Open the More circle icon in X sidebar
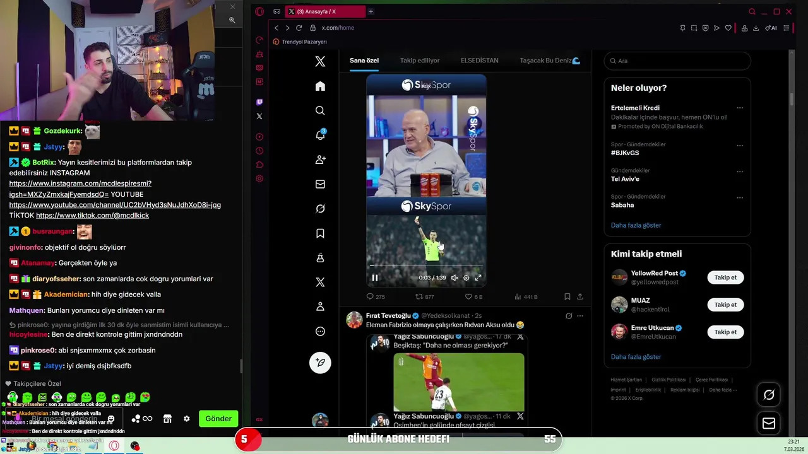This screenshot has width=808, height=454. 320,331
